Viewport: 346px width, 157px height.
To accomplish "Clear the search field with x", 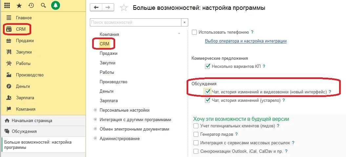I will coord(184,23).
